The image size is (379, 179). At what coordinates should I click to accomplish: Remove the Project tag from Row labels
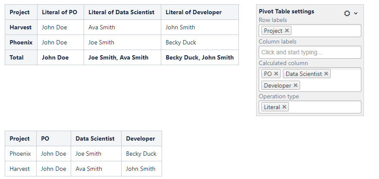[287, 31]
